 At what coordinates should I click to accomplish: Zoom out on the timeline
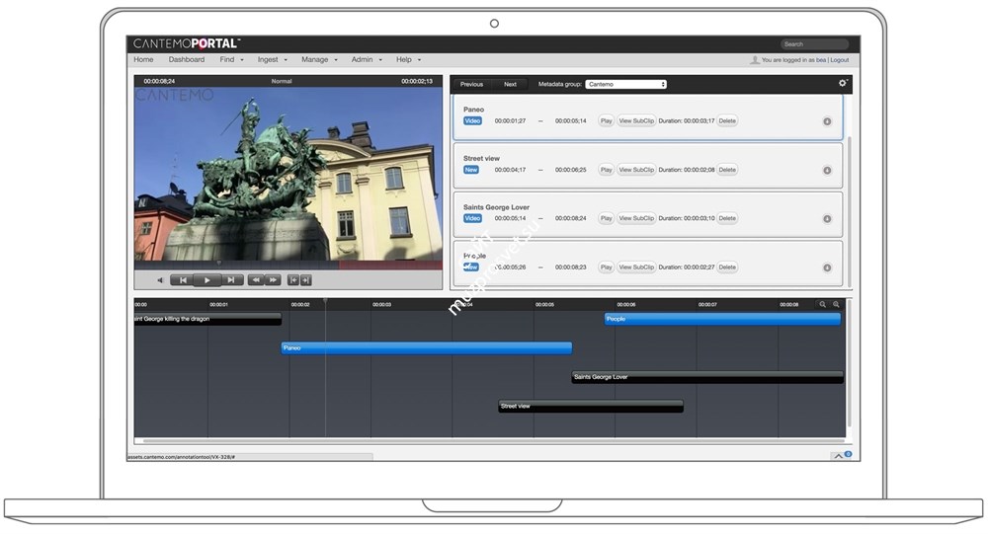(x=822, y=304)
